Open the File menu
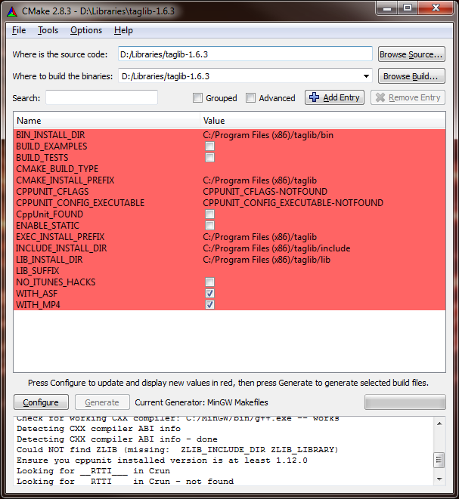The image size is (459, 499). pos(19,30)
